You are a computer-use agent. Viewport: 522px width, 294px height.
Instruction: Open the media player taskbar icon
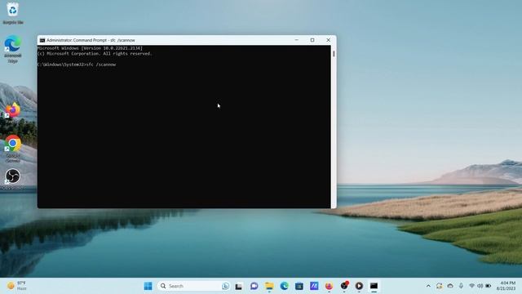(359, 286)
